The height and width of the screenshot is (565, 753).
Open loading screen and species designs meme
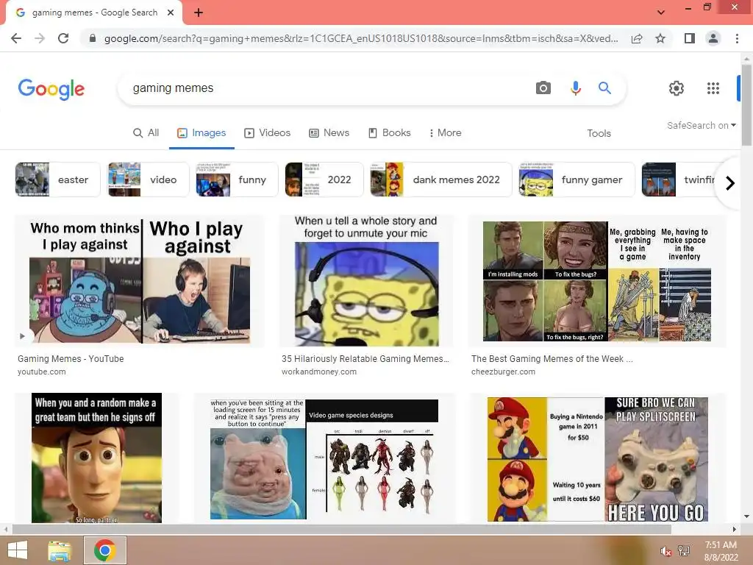point(324,458)
